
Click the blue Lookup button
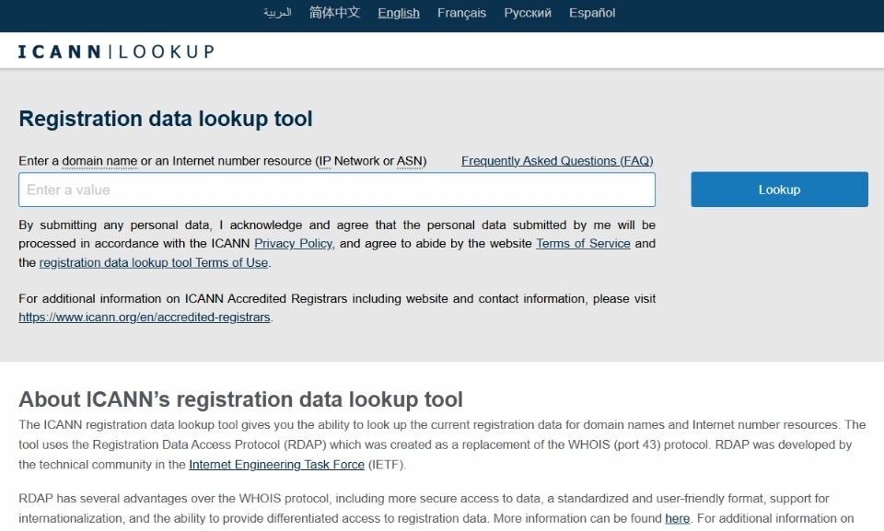[779, 190]
